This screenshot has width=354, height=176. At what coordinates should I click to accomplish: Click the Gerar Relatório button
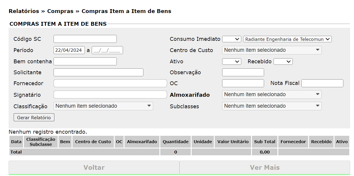[34, 117]
